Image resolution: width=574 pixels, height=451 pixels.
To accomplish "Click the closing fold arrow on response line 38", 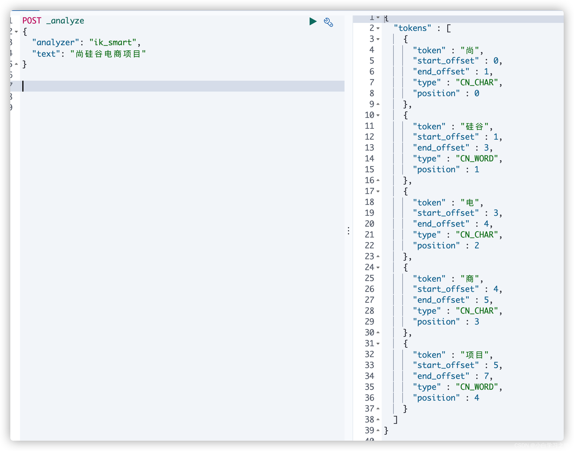I will (x=378, y=420).
